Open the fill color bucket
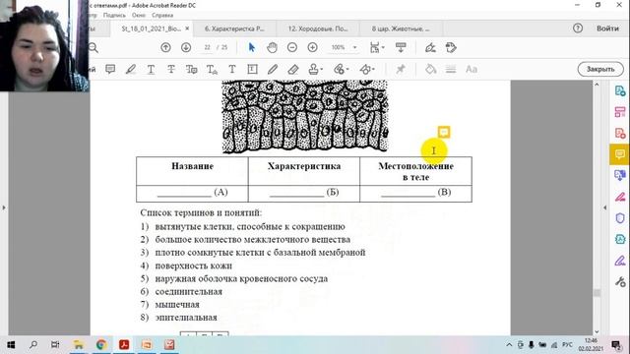Image resolution: width=630 pixels, height=354 pixels. click(431, 69)
